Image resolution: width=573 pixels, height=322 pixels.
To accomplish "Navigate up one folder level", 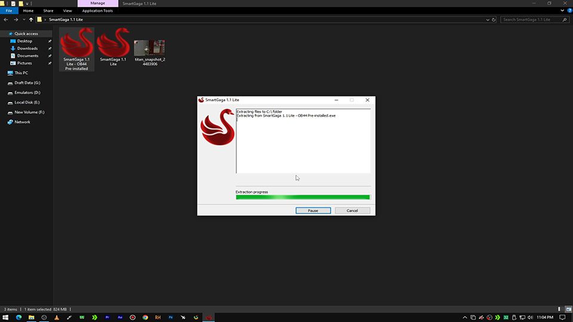I will pyautogui.click(x=31, y=20).
